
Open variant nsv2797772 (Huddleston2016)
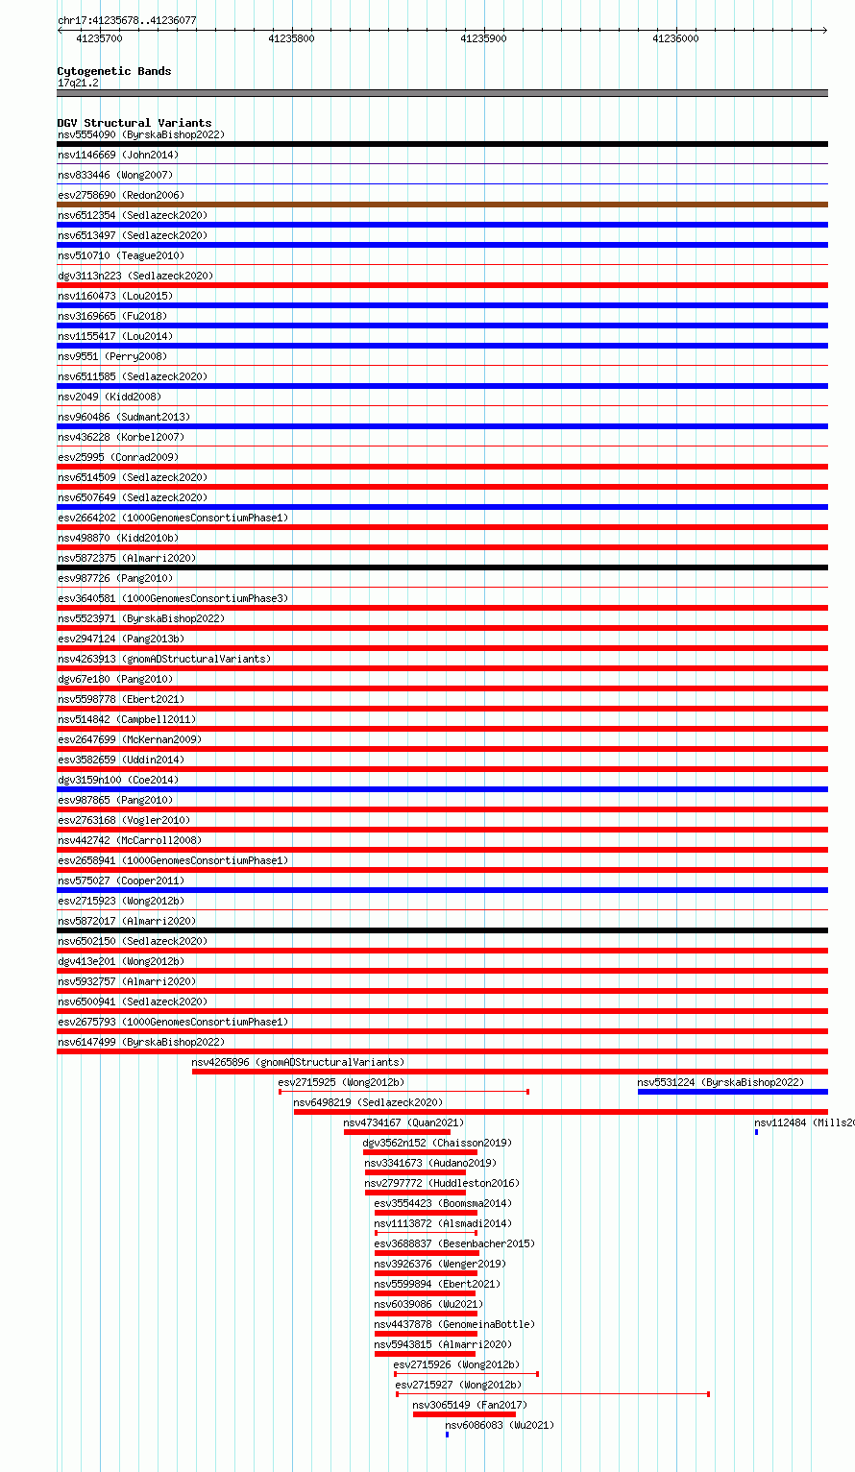[442, 1183]
